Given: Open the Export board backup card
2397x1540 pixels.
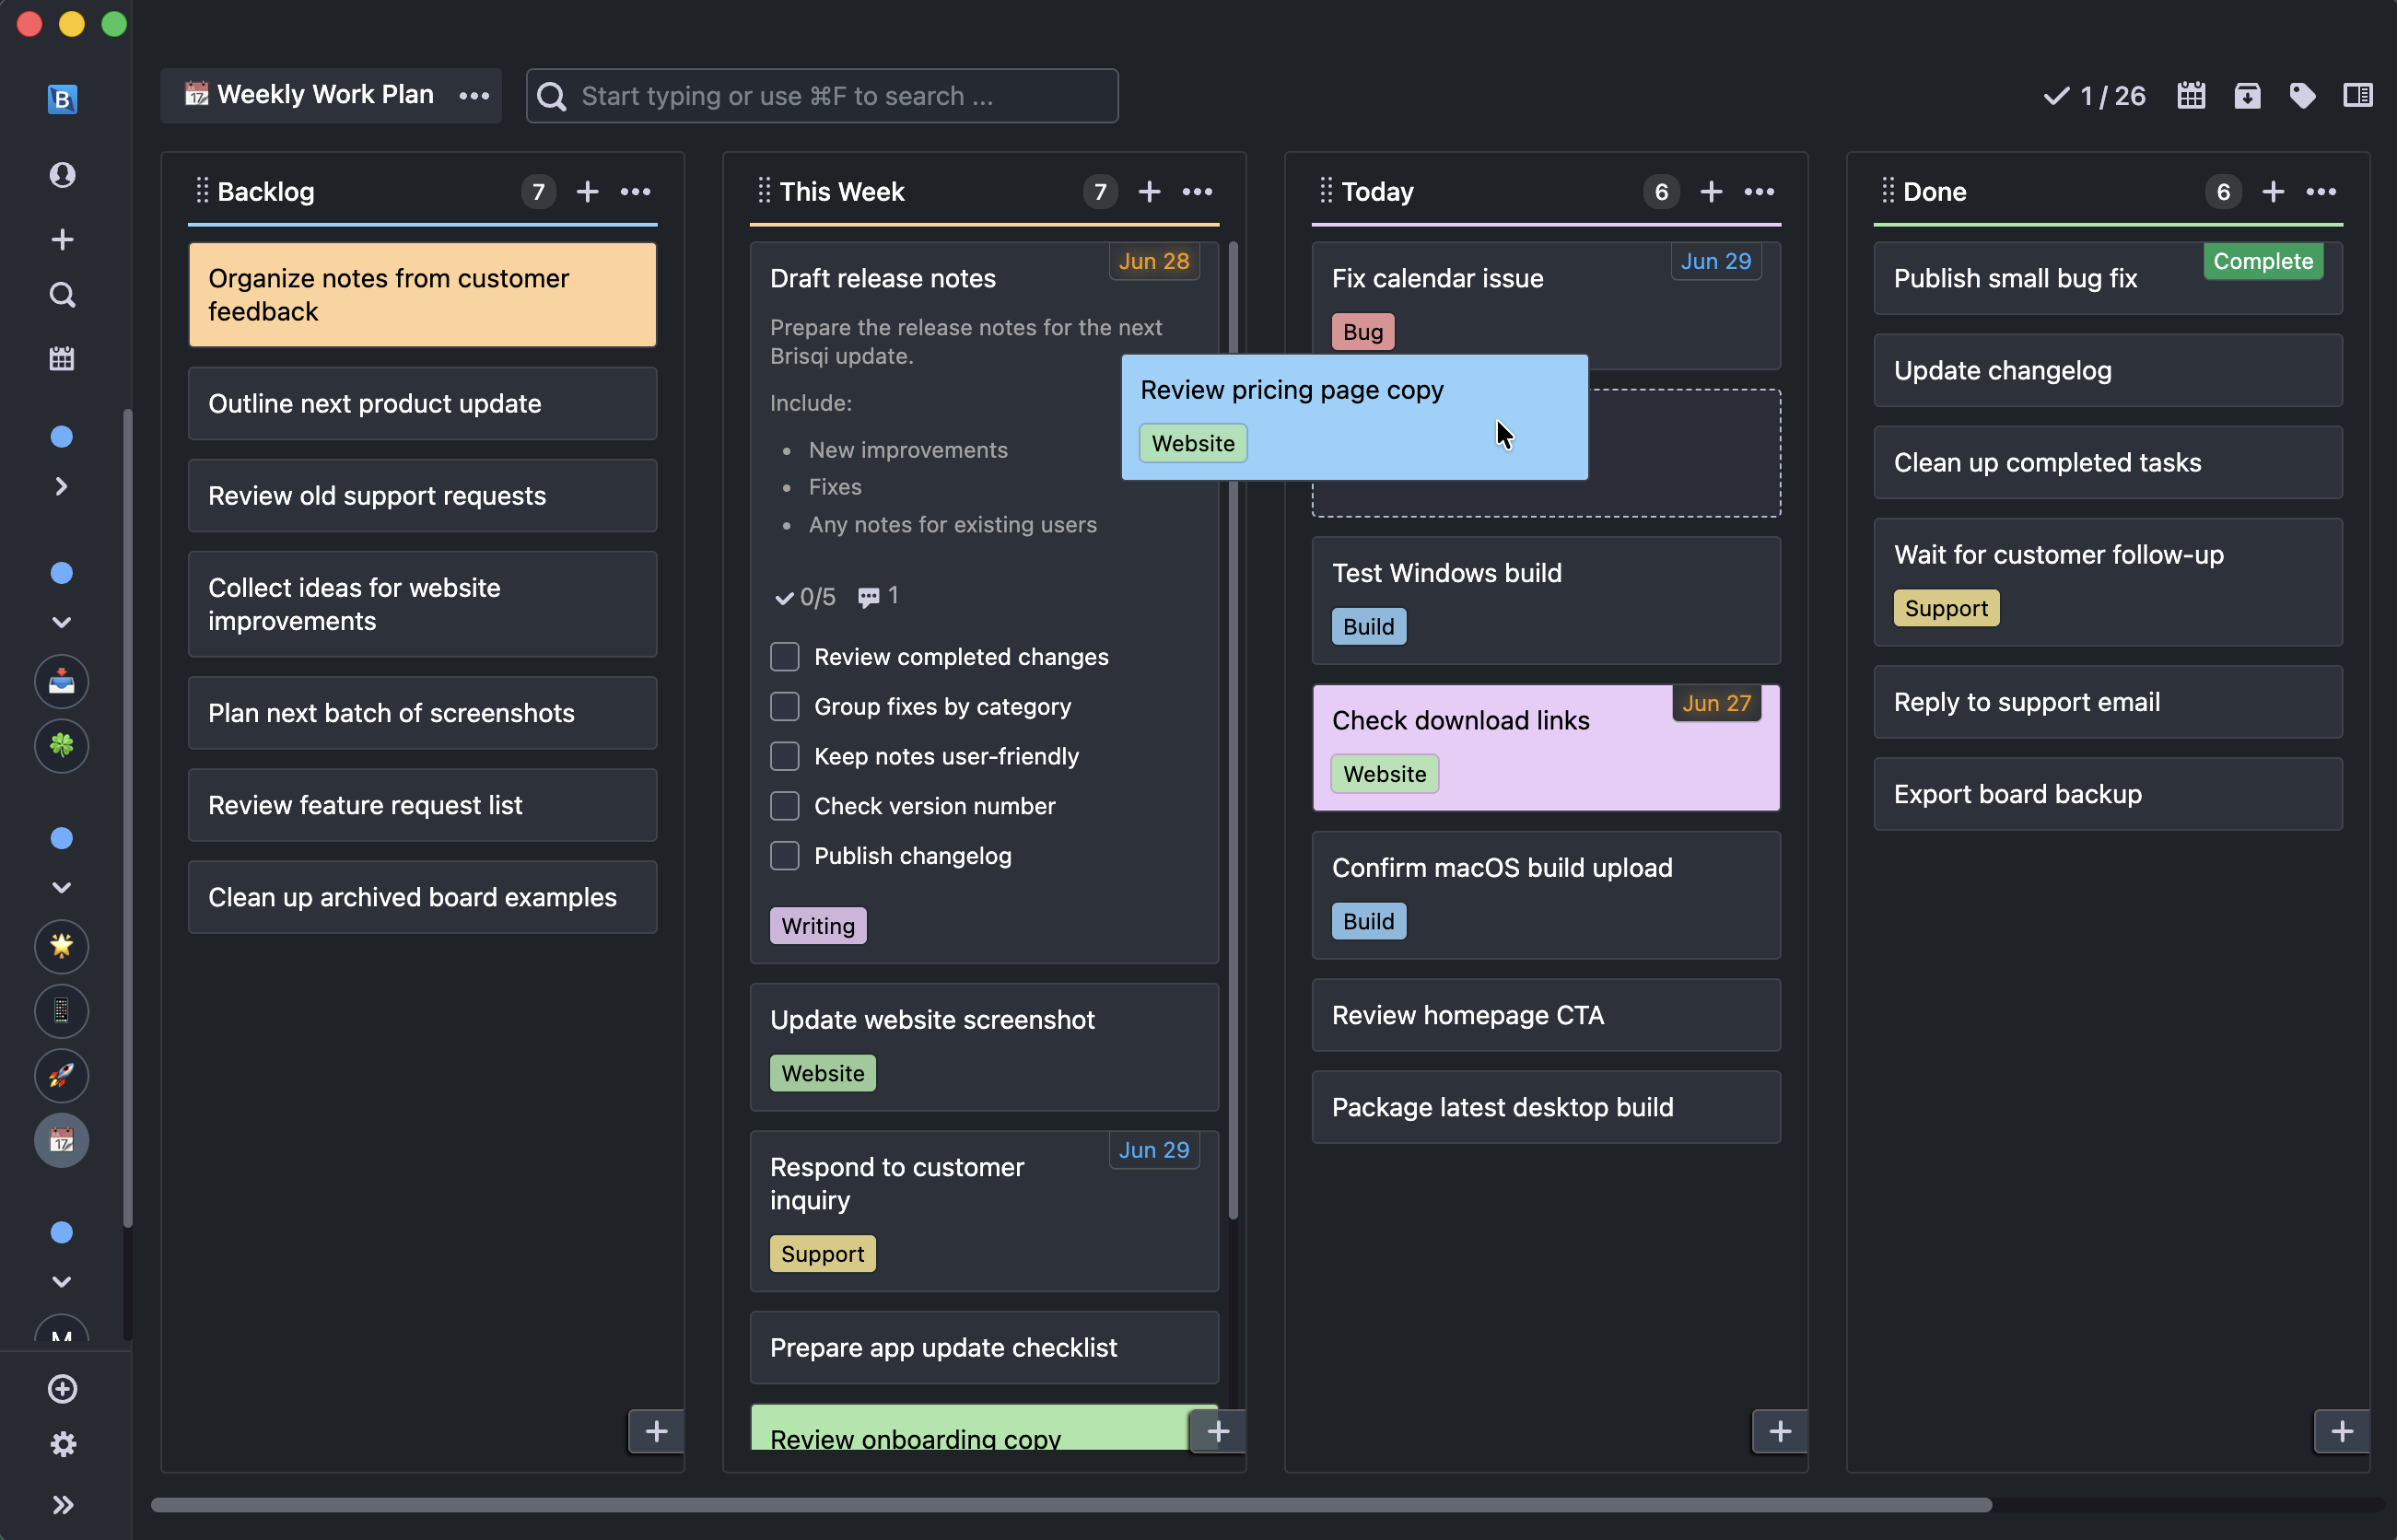Looking at the screenshot, I should point(2108,794).
